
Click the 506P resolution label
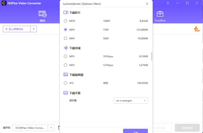(x=106, y=38)
